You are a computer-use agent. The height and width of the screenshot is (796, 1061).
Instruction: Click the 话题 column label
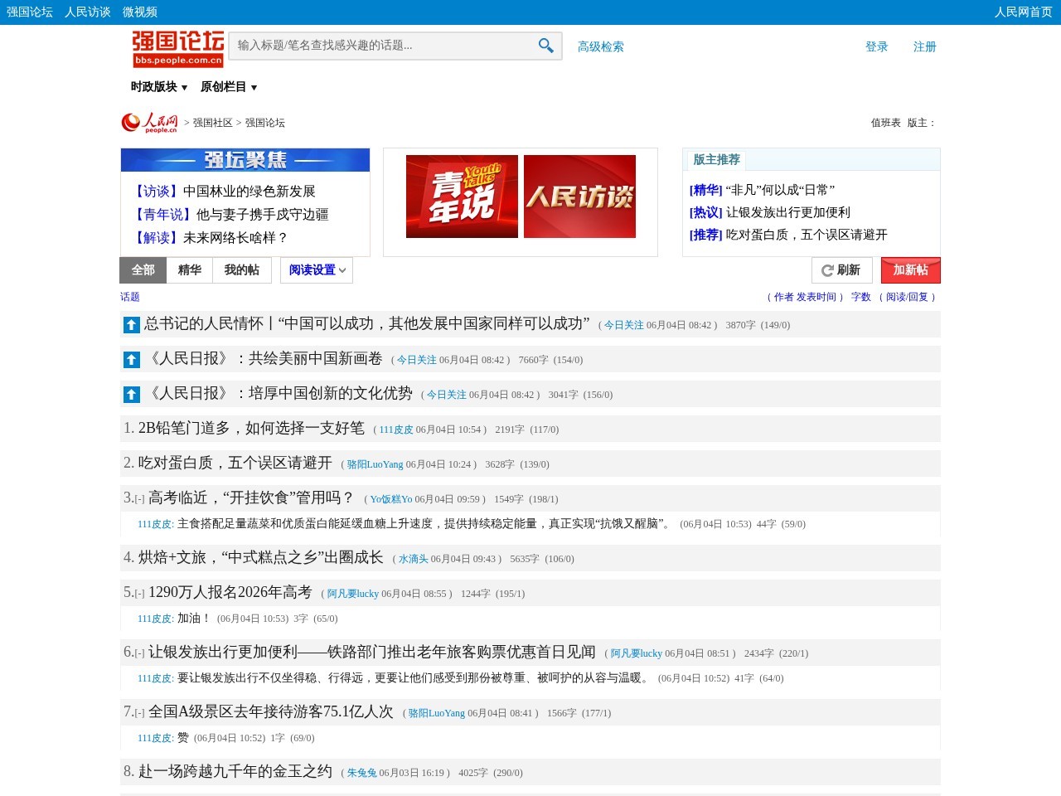(130, 297)
